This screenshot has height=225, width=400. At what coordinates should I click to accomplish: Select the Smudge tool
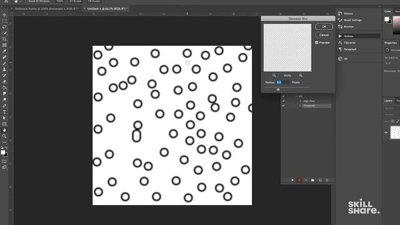tap(4, 94)
